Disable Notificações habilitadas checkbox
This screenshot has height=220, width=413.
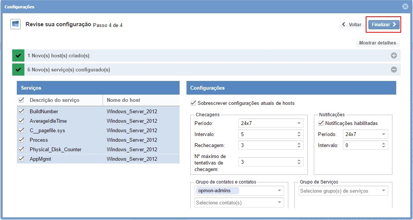321,123
